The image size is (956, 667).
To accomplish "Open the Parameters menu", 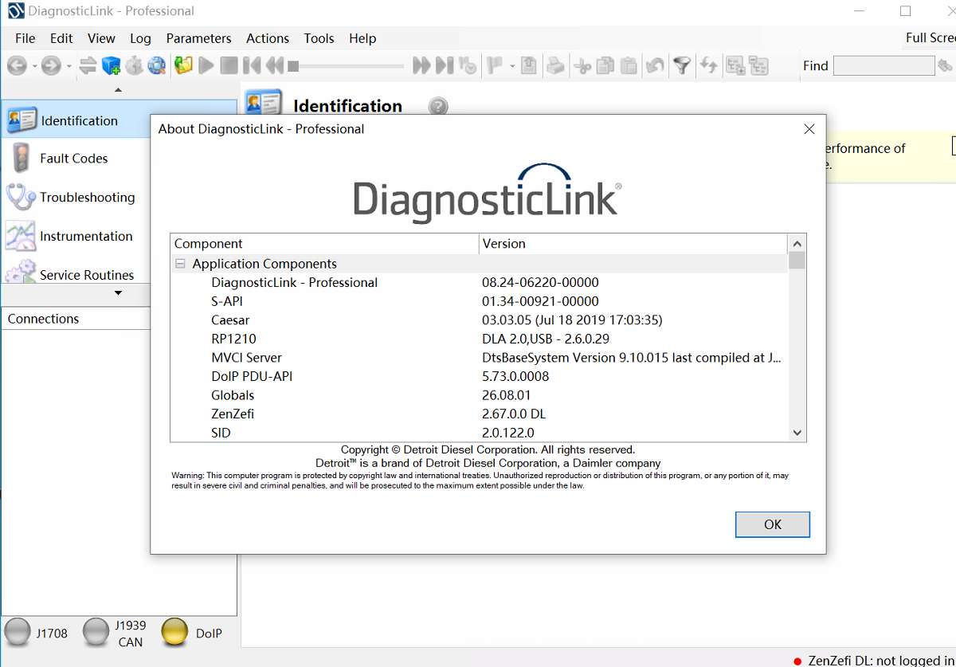I will 198,38.
